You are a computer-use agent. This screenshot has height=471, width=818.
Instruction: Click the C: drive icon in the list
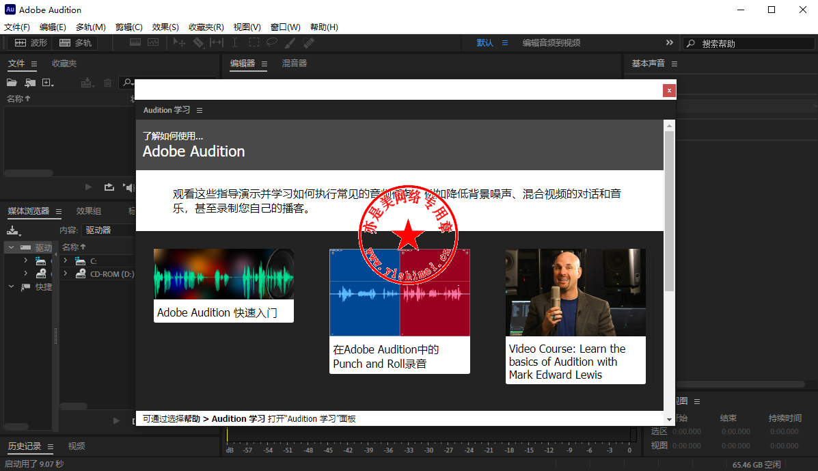(x=81, y=261)
